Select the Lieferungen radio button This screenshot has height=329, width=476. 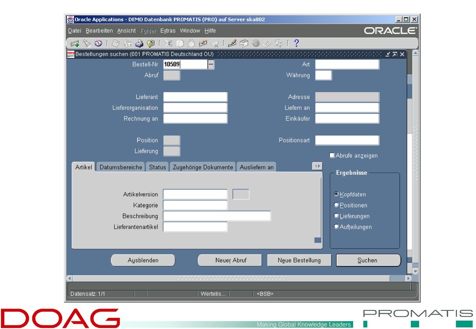pyautogui.click(x=336, y=216)
